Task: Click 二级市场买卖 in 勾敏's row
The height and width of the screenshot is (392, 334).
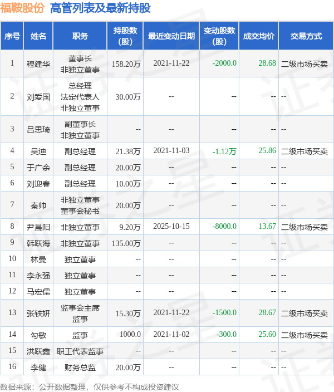Action: pos(304,335)
